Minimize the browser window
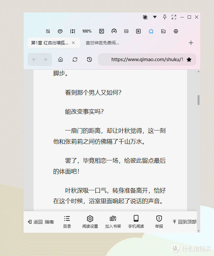This screenshot has height=256, width=214. [182, 17]
